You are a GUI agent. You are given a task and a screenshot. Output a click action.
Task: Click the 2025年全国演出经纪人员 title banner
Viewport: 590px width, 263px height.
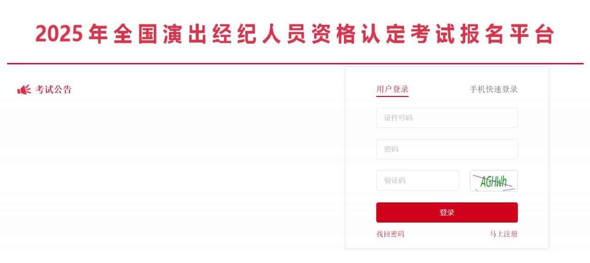coord(295,34)
